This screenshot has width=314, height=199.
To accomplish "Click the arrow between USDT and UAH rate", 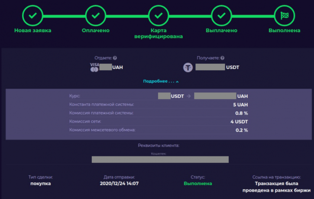I will click(x=189, y=96).
